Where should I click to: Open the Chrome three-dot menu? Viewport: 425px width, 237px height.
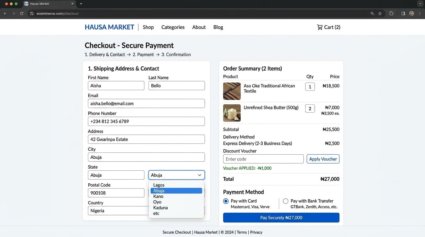420,14
